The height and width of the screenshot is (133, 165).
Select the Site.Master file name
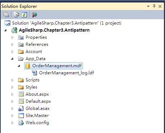pyautogui.click(x=37, y=116)
